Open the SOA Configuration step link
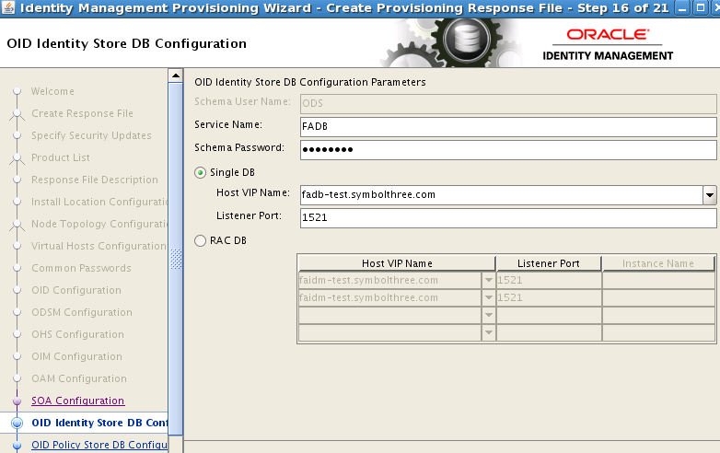720x453 pixels. pyautogui.click(x=77, y=401)
